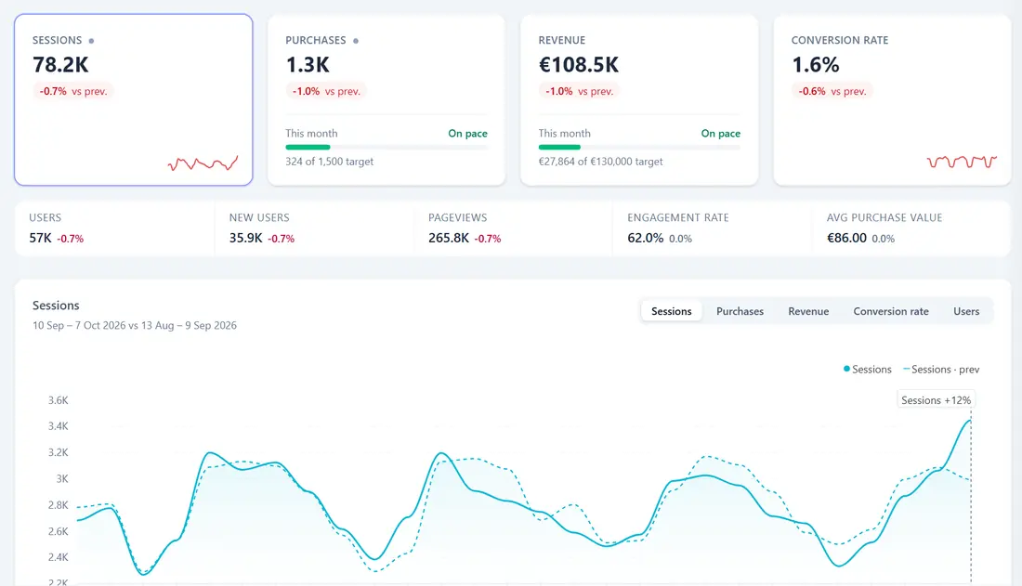
Task: Click the Sessions chart title
Action: pyautogui.click(x=56, y=305)
